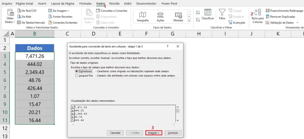Open Consultas e Conexões pane
The width and height of the screenshot is (304, 139).
112,11
